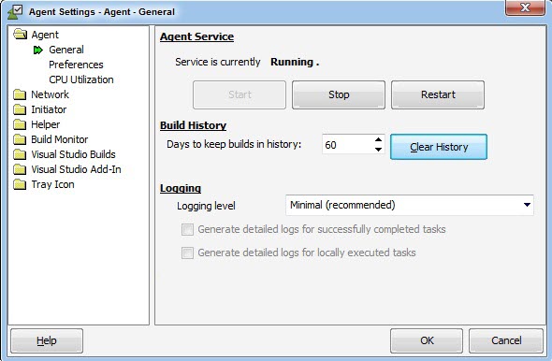Click the Agent folder icon
552x361 pixels.
(20, 35)
